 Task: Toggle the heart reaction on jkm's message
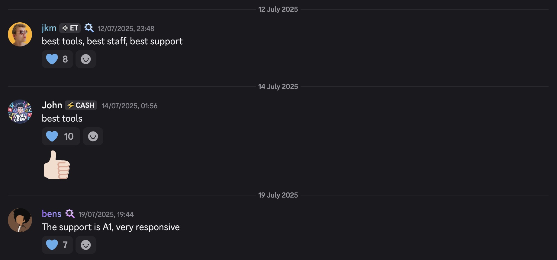coord(57,59)
